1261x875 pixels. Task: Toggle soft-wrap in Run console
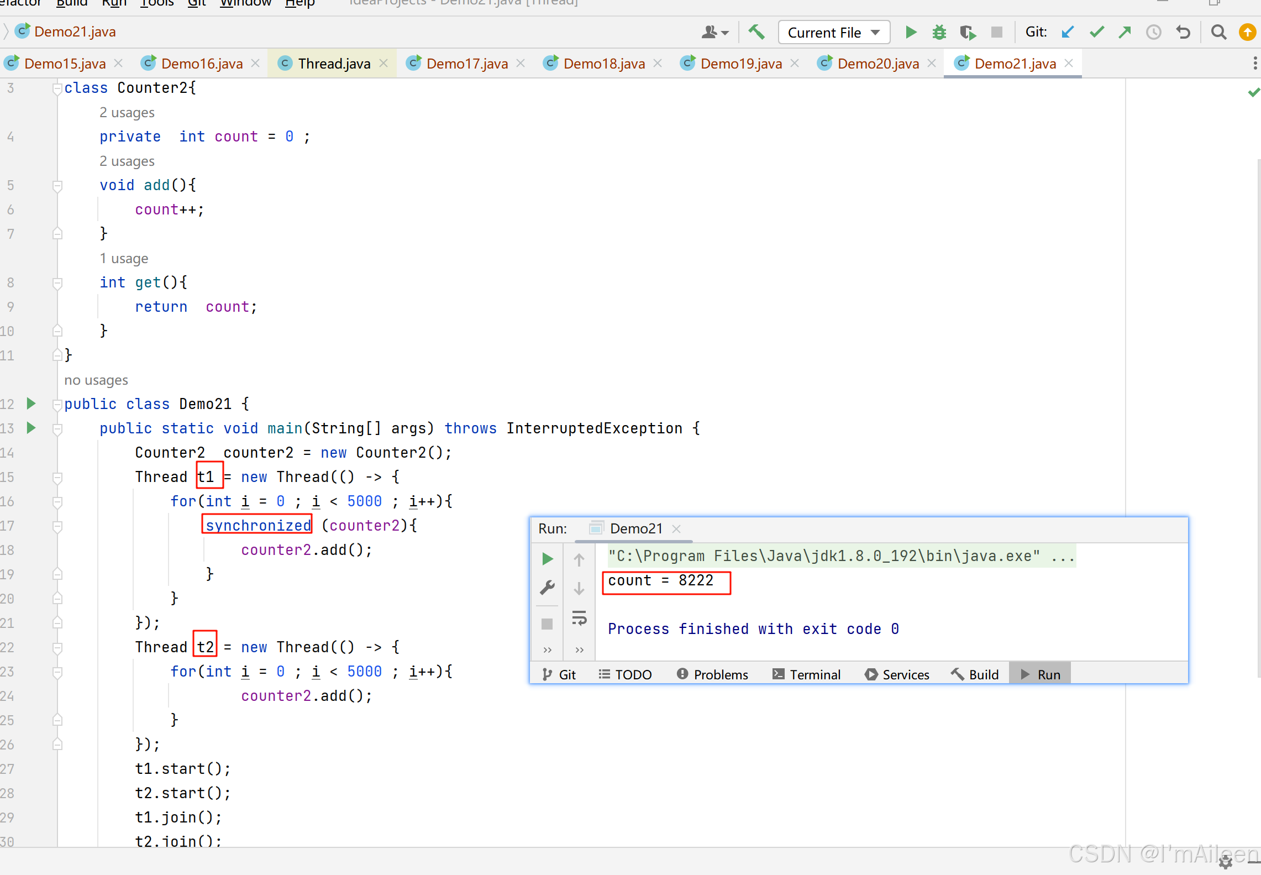tap(579, 618)
